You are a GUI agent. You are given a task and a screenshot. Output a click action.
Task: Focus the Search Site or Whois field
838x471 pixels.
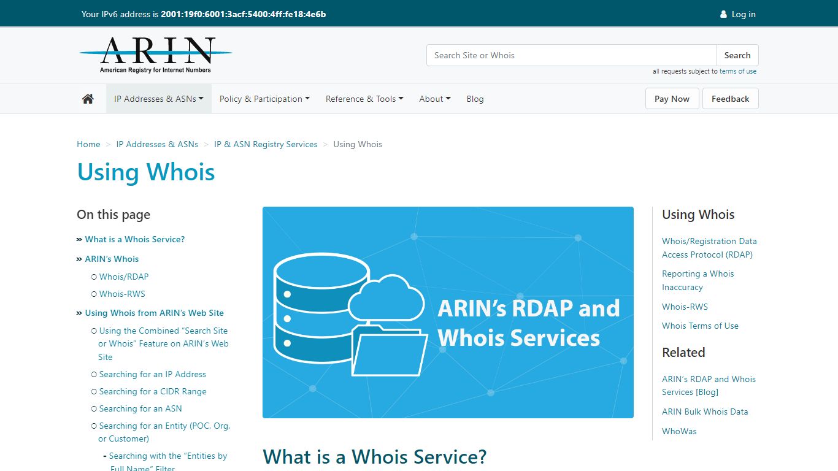coord(572,55)
